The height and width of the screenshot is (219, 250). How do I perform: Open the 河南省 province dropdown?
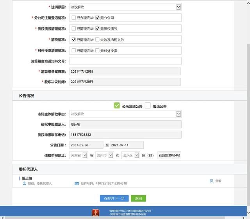point(85,155)
